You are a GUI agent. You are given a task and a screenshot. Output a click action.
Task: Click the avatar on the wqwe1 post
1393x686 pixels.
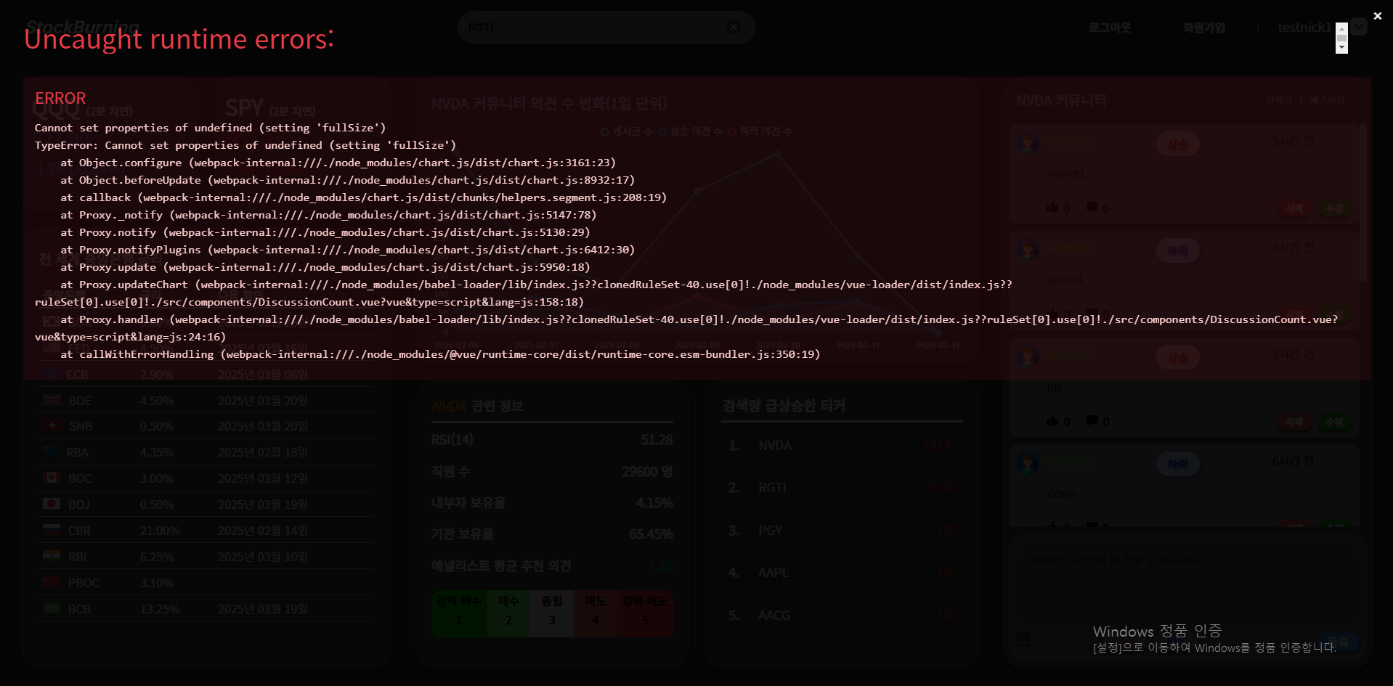1028,143
